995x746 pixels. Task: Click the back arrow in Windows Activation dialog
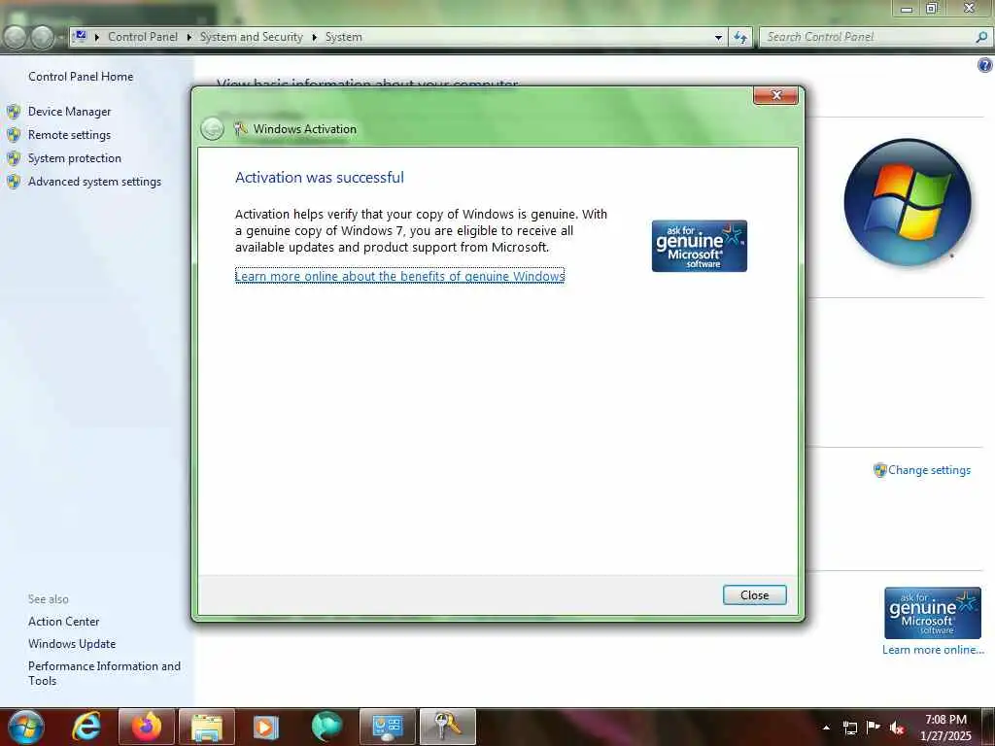click(x=212, y=129)
